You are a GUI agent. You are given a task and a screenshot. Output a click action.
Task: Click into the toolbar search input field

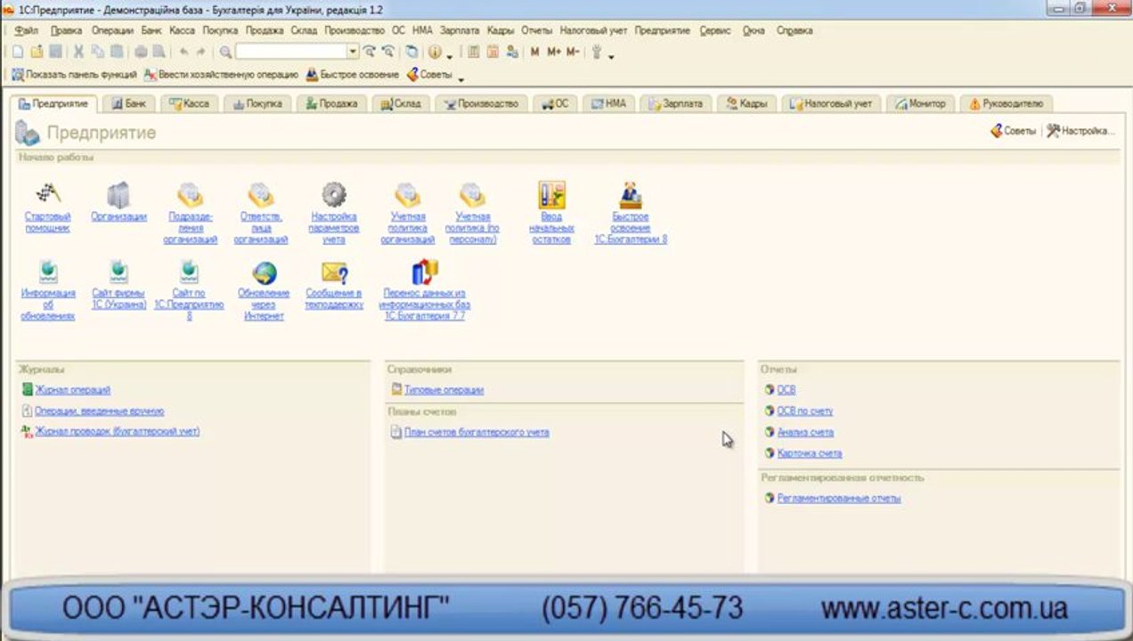click(x=291, y=52)
